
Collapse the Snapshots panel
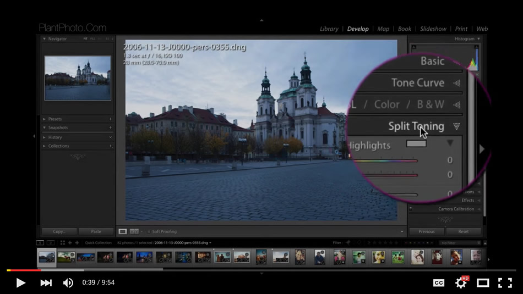click(44, 127)
